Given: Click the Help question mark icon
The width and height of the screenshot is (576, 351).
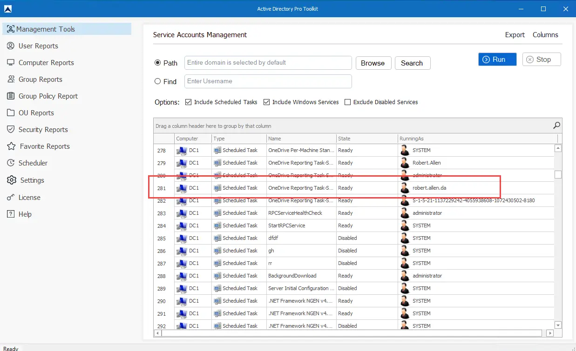Looking at the screenshot, I should pos(11,214).
